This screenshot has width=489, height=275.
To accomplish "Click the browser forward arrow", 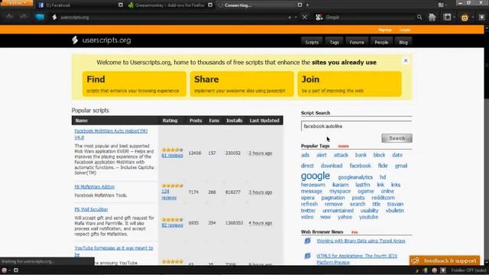I will (24, 17).
